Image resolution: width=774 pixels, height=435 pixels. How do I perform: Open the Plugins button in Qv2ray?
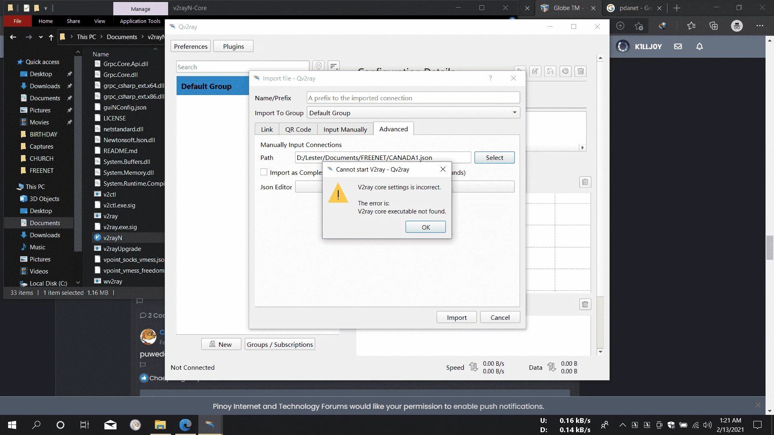233,46
